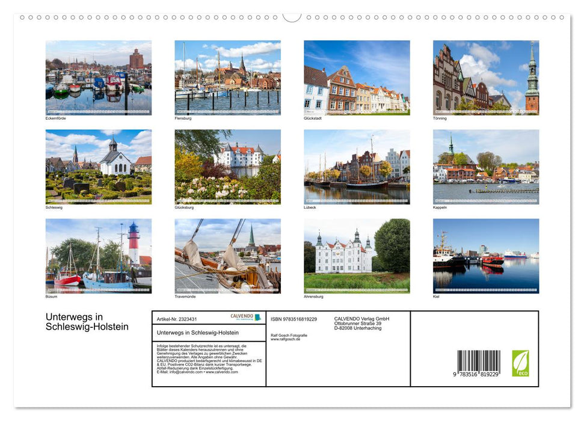
Task: Click the 'Kappeln' caption
Action: tap(440, 207)
